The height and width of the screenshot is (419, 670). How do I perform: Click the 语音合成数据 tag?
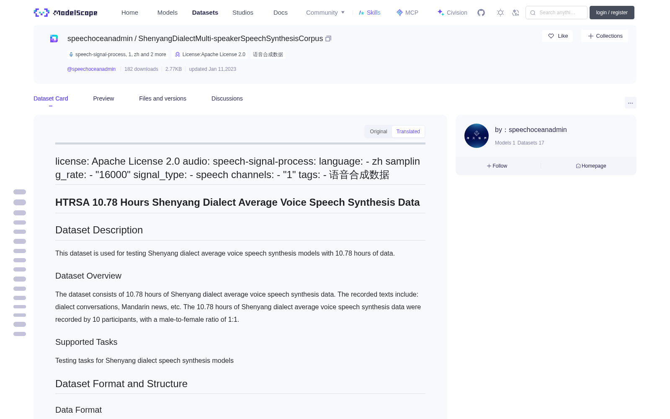point(268,54)
